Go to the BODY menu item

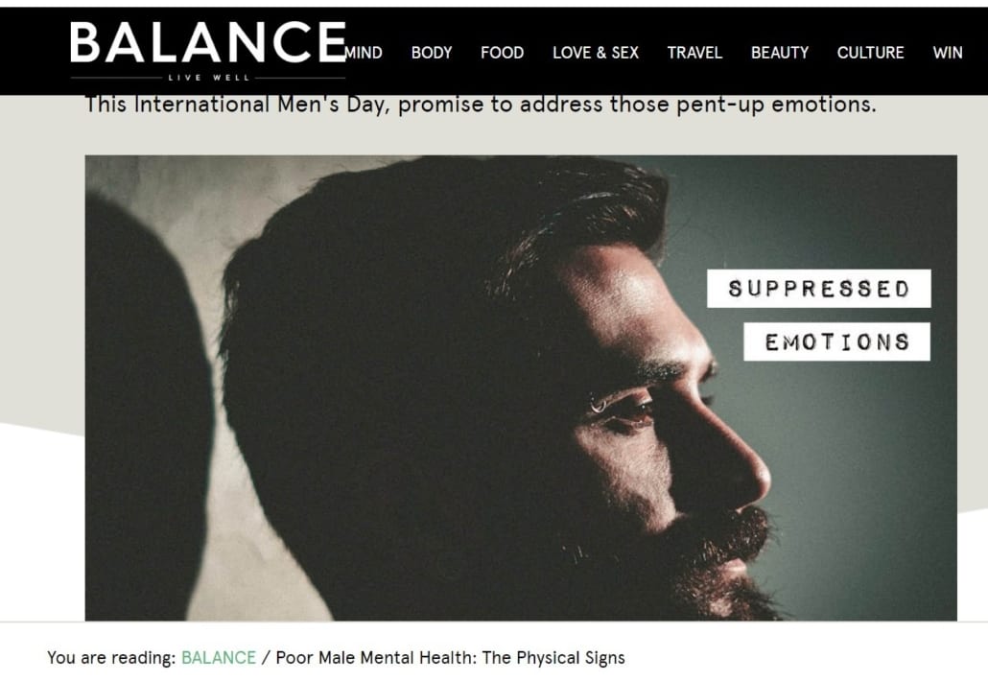pos(432,53)
